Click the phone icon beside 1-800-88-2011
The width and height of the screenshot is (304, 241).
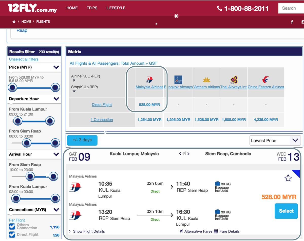(220, 8)
